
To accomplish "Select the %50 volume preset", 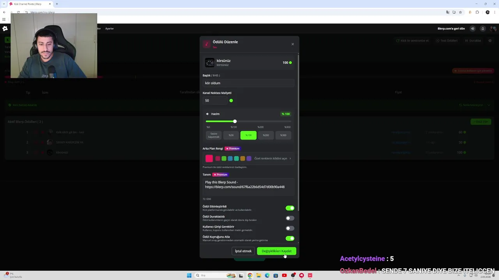I will (x=231, y=135).
